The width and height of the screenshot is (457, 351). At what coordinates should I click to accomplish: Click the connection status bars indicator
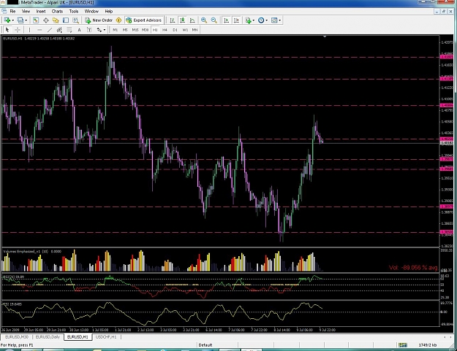403,345
